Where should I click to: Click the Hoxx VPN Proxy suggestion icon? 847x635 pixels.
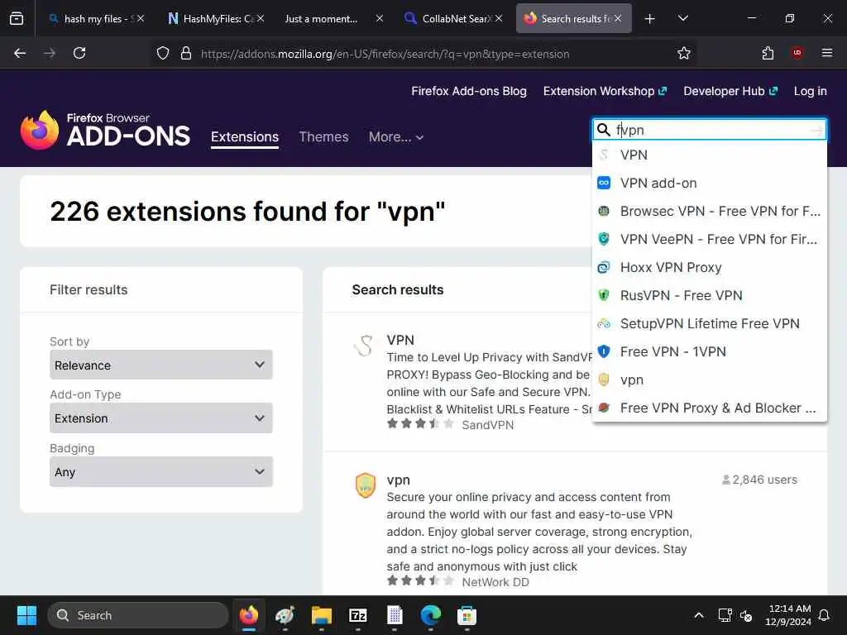(604, 267)
